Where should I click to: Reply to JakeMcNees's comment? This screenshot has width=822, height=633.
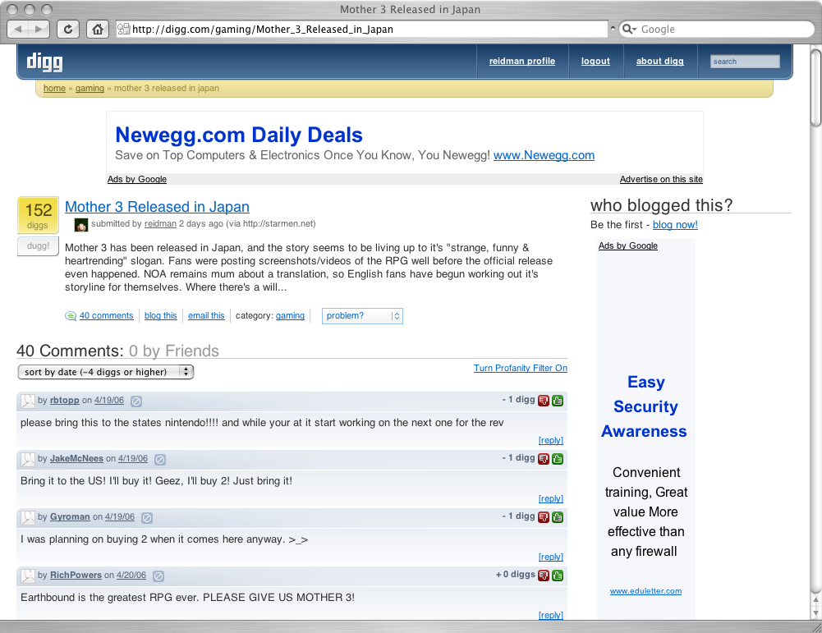pyautogui.click(x=550, y=498)
